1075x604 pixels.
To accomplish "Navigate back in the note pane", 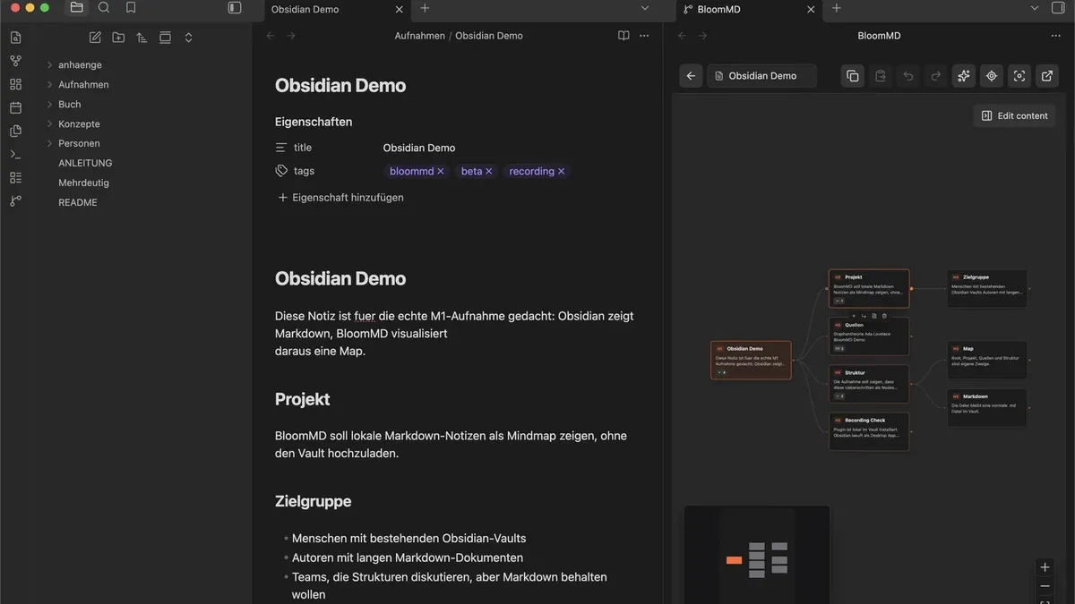I will 271,36.
